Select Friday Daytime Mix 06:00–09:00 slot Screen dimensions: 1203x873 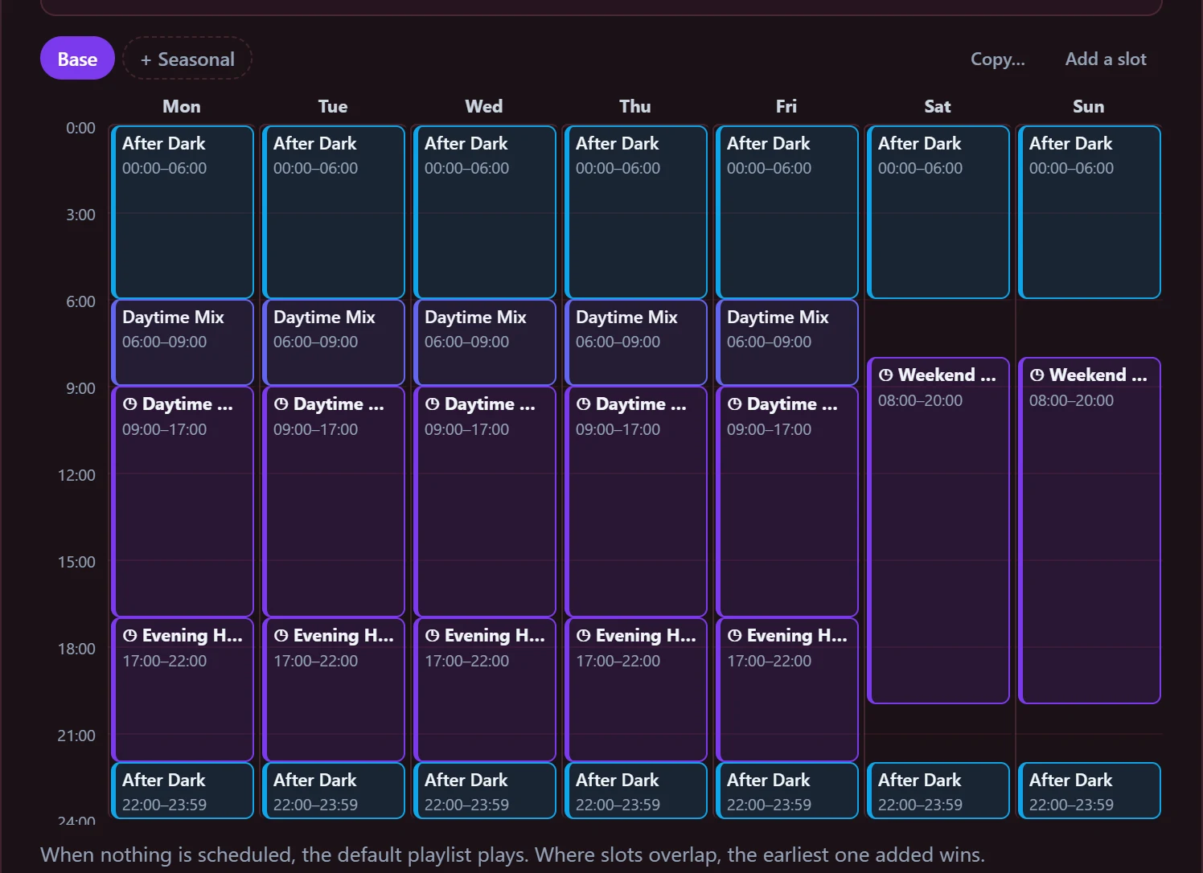(787, 342)
